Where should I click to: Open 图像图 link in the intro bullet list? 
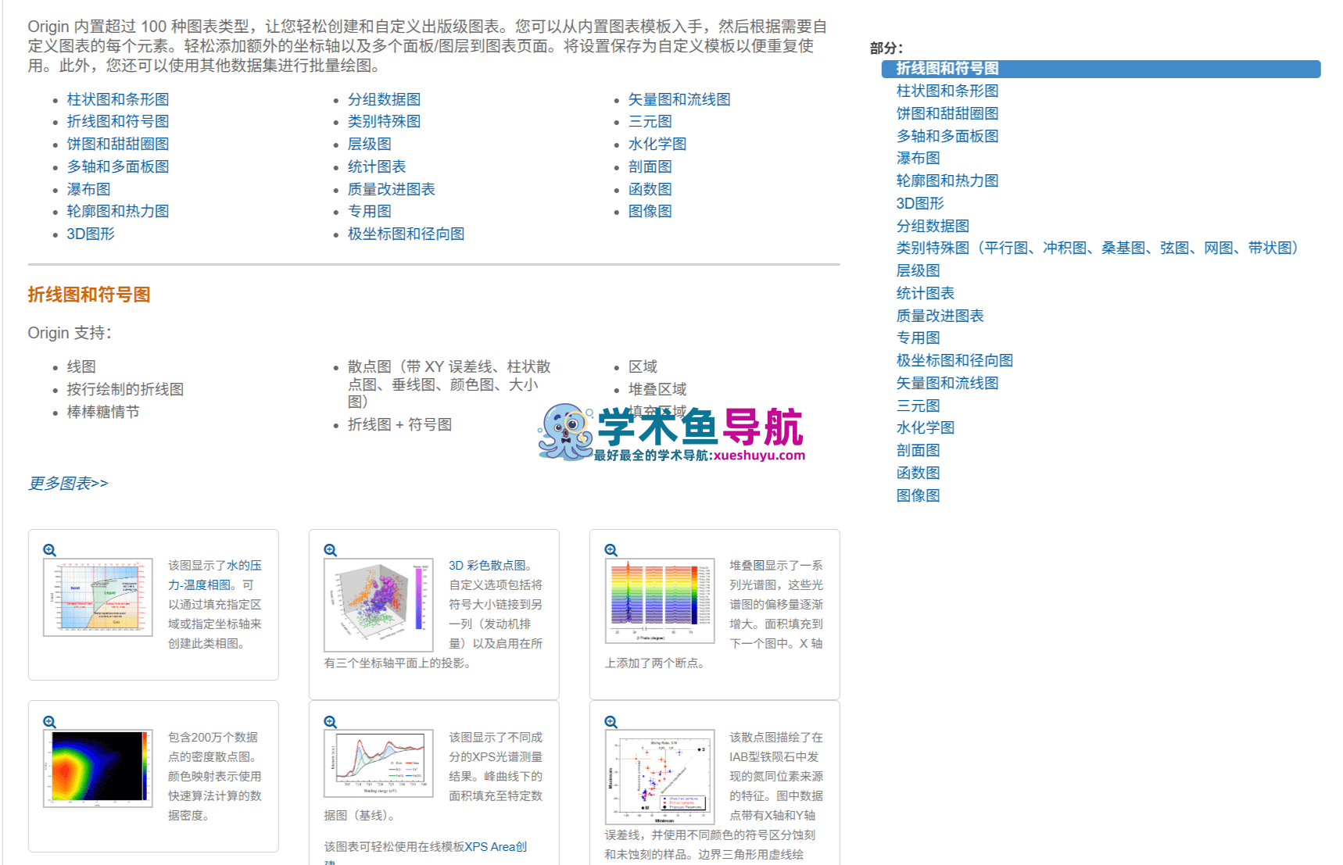point(650,212)
